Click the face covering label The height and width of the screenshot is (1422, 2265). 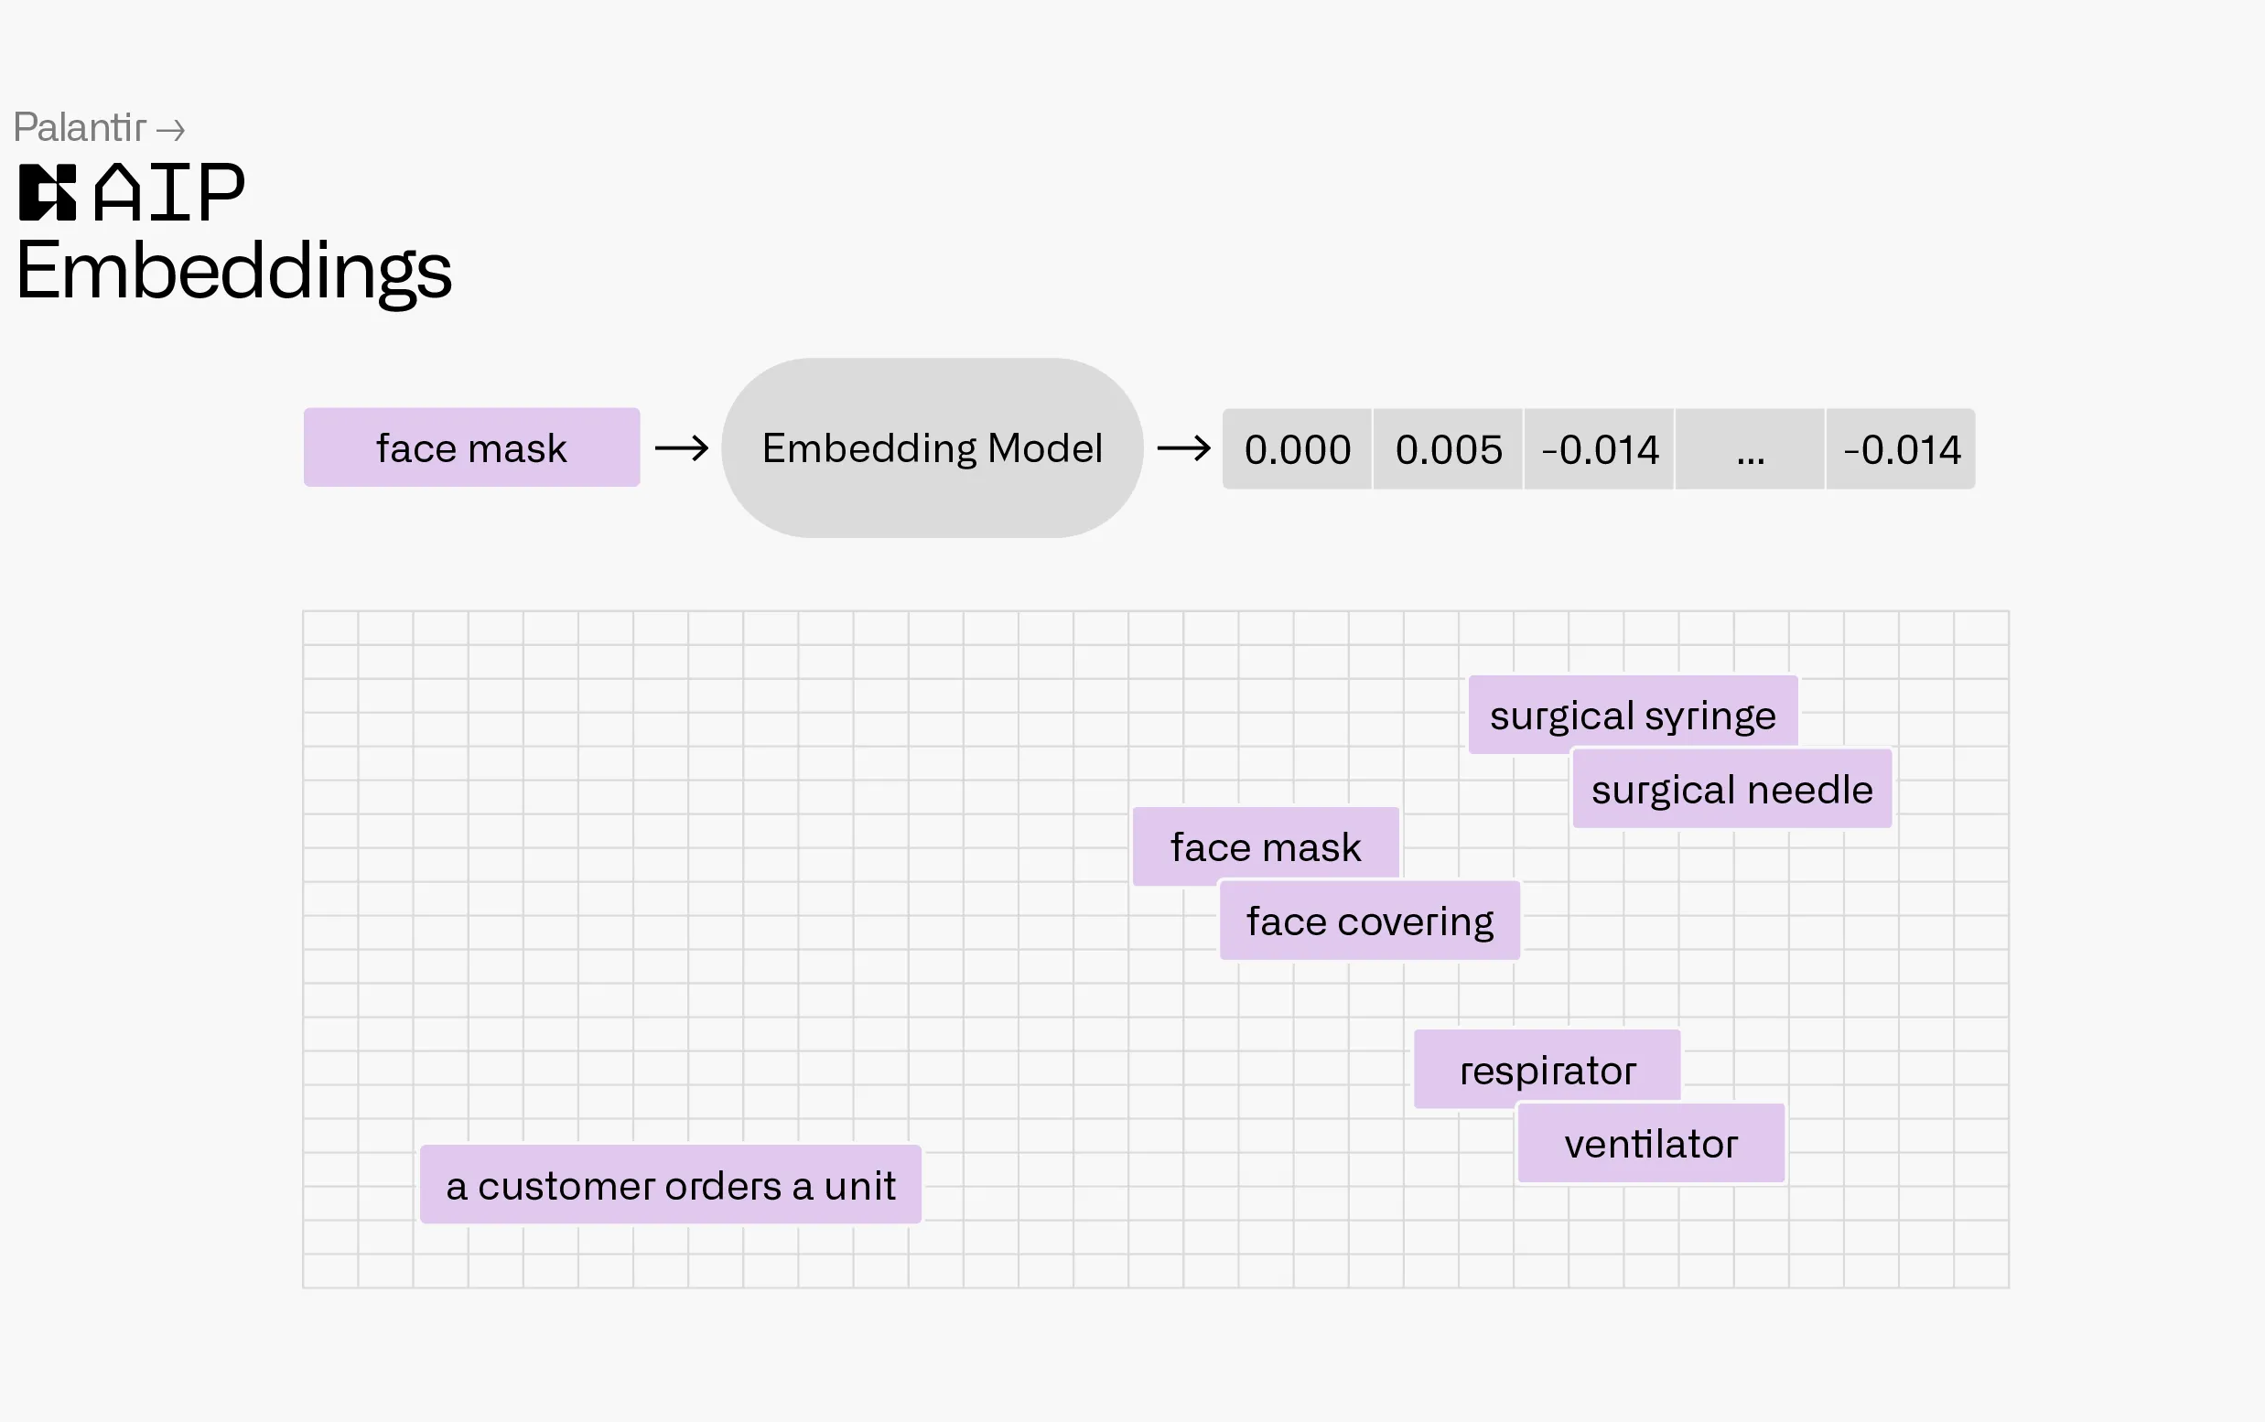[x=1370, y=921]
